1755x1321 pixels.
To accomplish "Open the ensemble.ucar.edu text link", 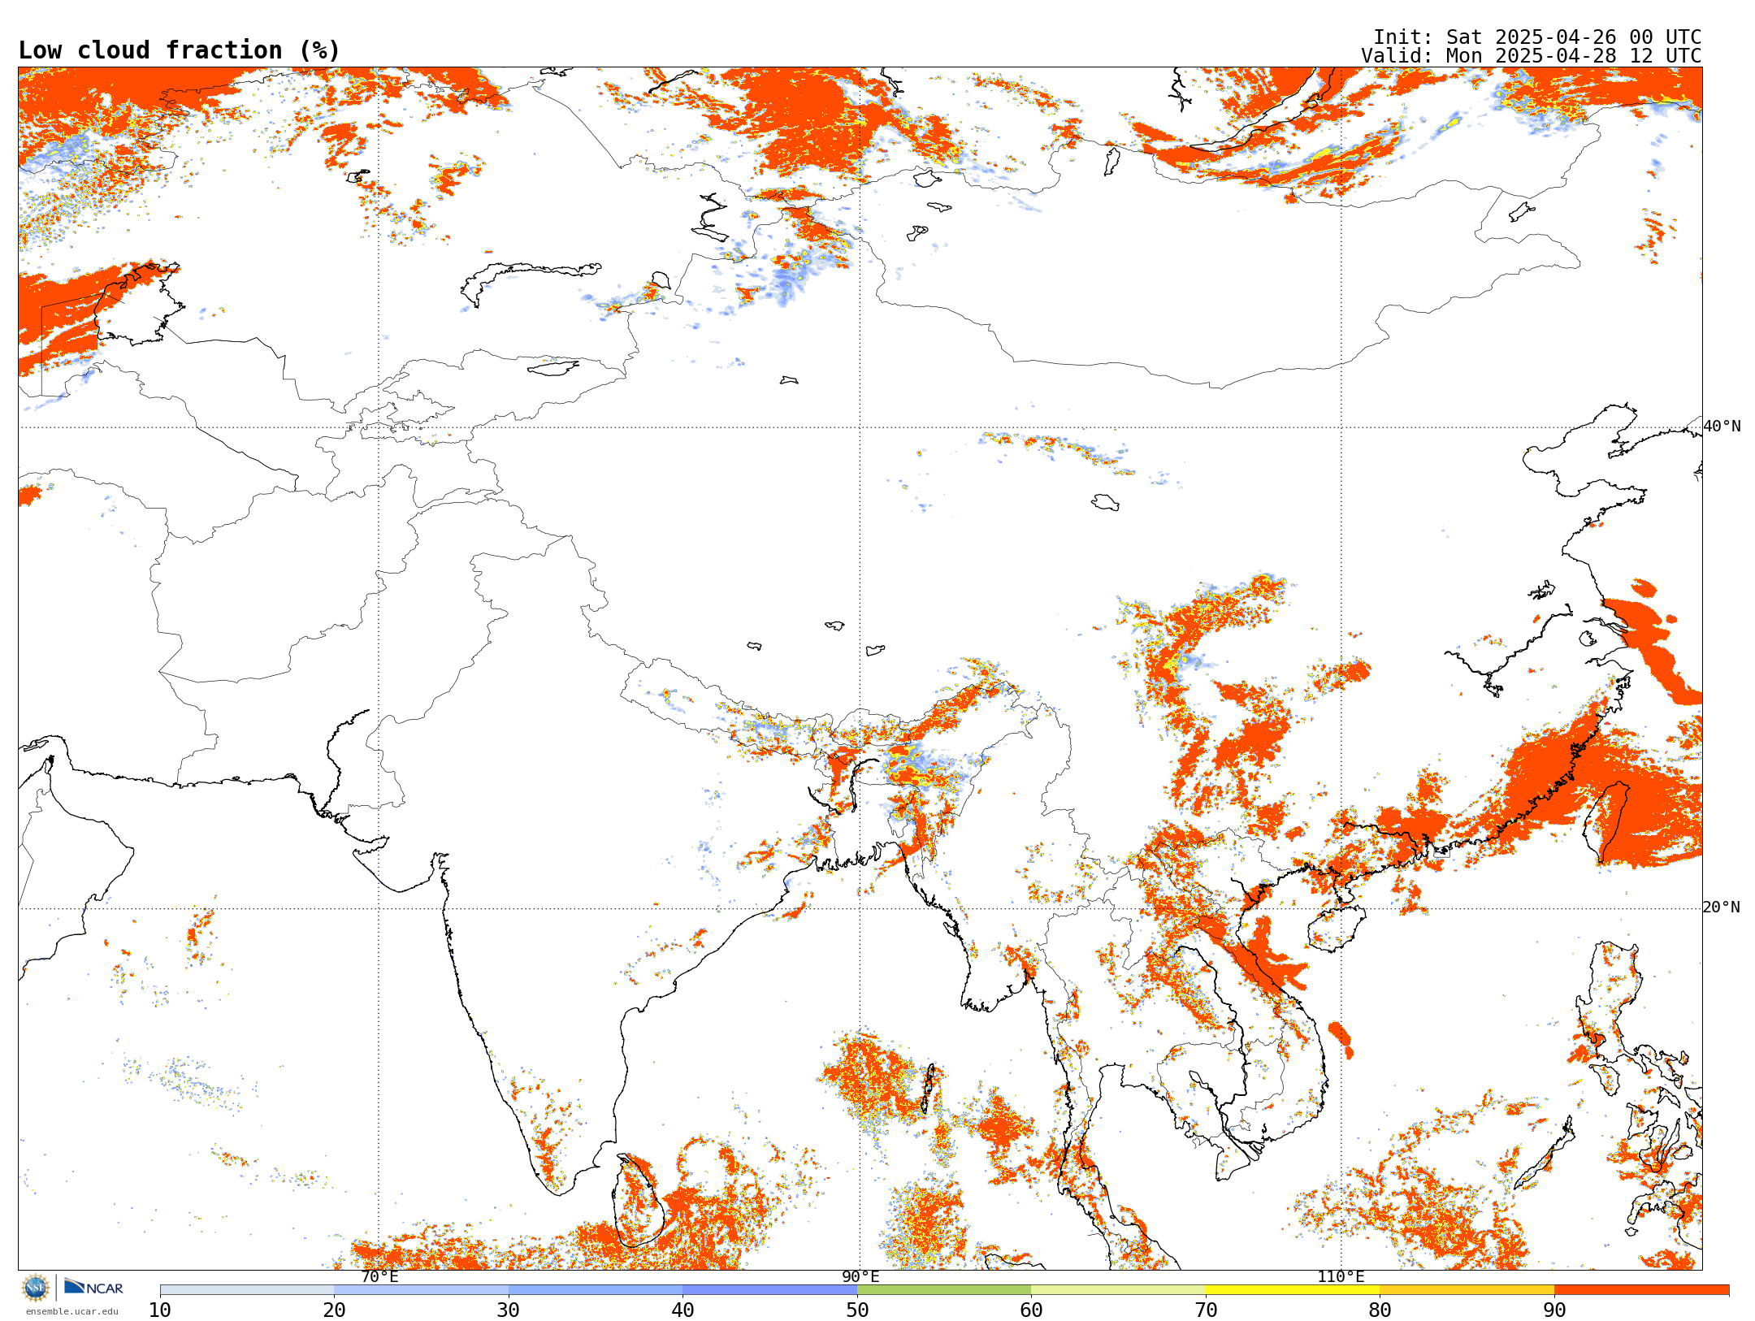I will point(72,1311).
